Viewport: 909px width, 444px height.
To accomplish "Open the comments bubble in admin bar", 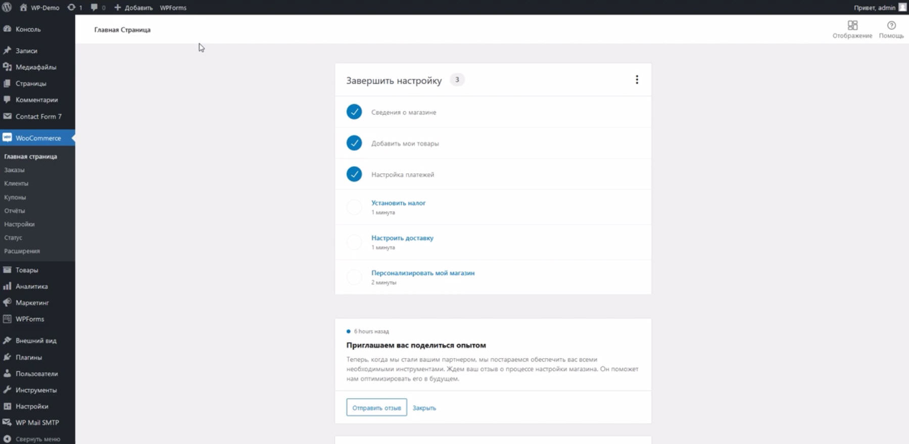I will tap(94, 8).
